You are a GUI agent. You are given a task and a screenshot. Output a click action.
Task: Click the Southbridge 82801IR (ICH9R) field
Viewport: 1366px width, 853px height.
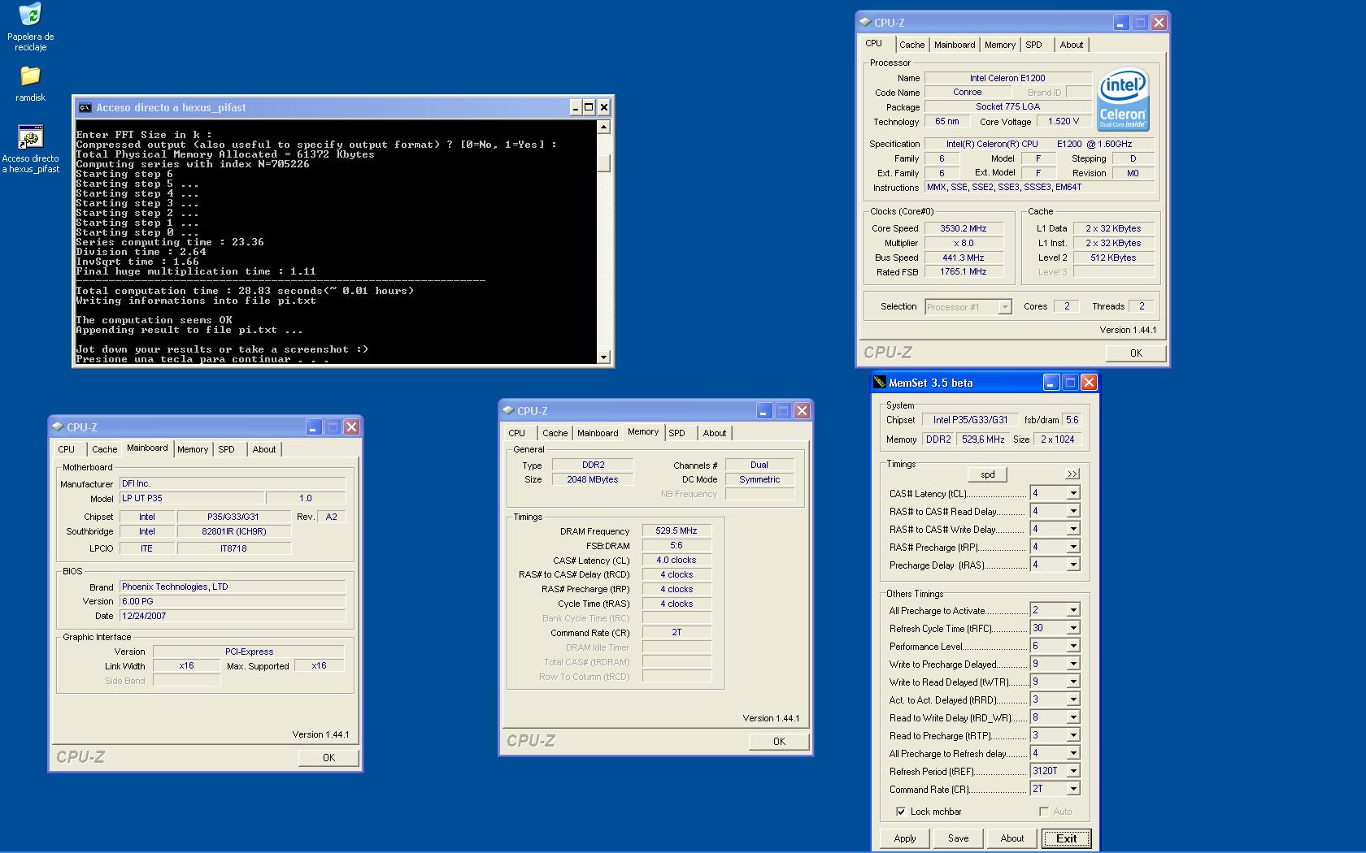[x=234, y=531]
